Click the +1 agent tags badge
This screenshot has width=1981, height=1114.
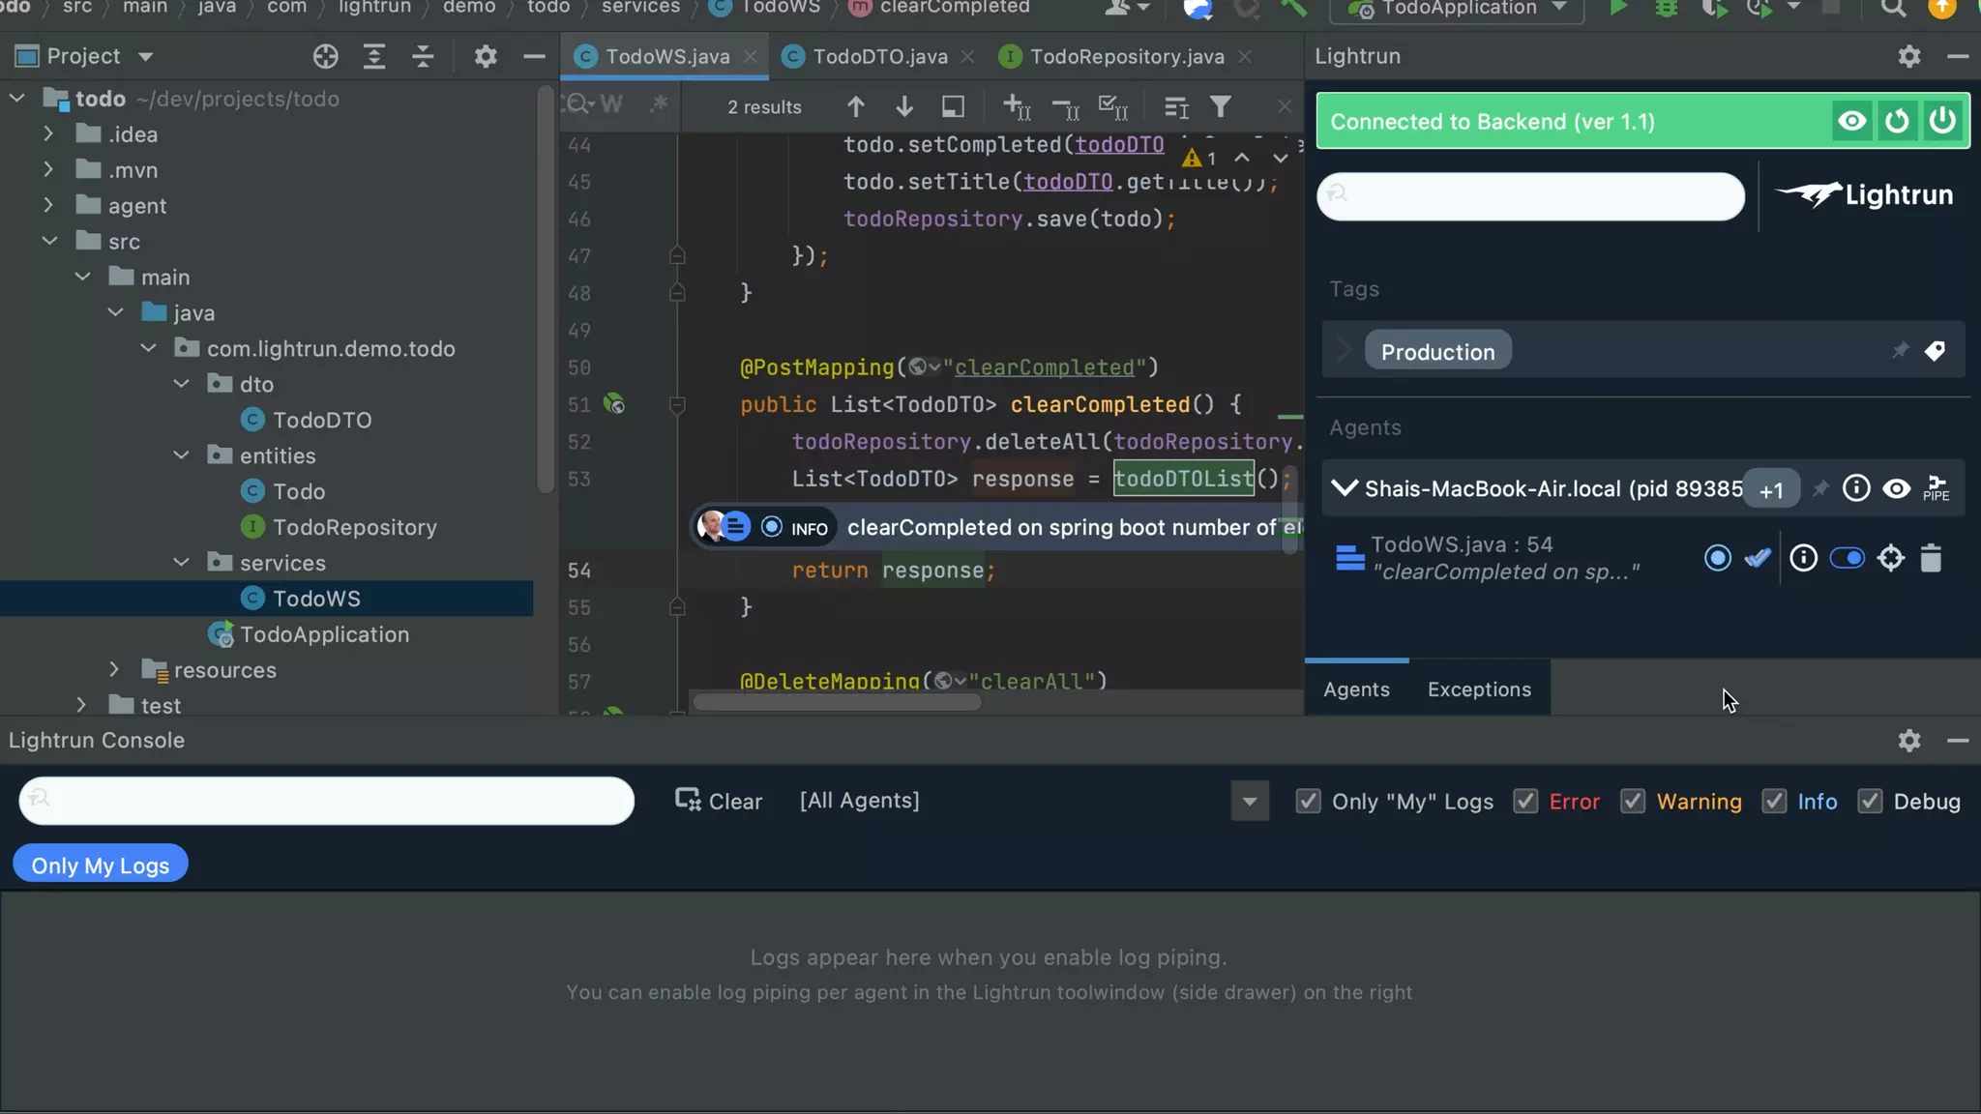[x=1771, y=489]
